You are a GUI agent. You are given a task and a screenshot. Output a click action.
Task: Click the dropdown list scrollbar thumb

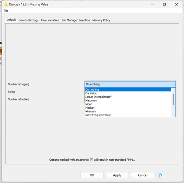click(173, 99)
